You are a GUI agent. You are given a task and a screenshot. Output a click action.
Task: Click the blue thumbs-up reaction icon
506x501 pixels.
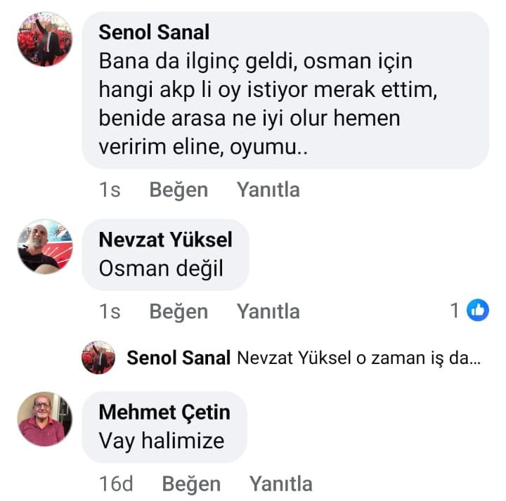[x=478, y=310]
